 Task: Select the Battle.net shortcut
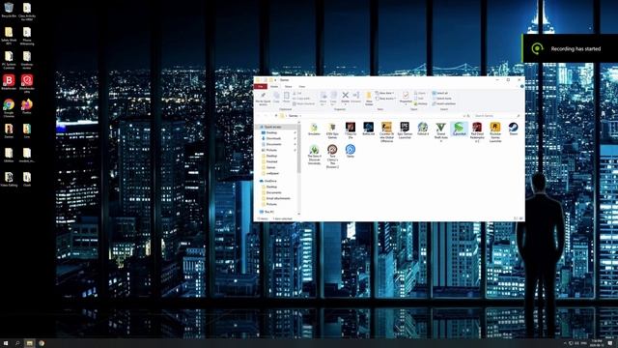pos(368,129)
